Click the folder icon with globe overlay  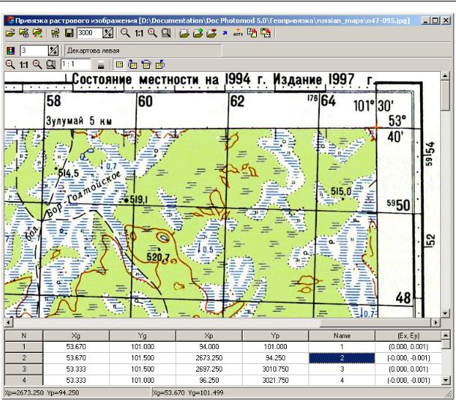click(x=24, y=33)
